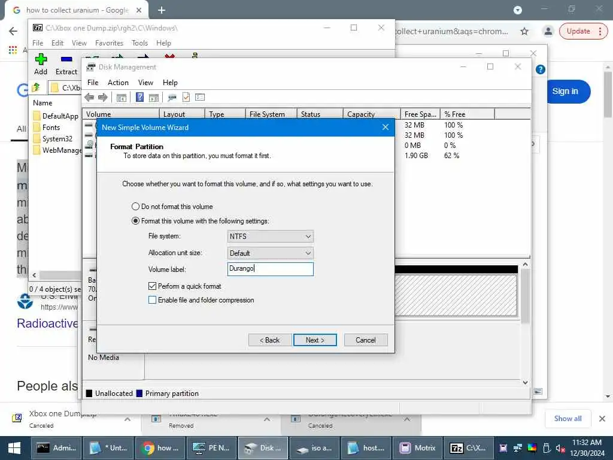Viewport: 613px width, 460px height.
Task: Click the Next > button in wizard
Action: pos(315,340)
